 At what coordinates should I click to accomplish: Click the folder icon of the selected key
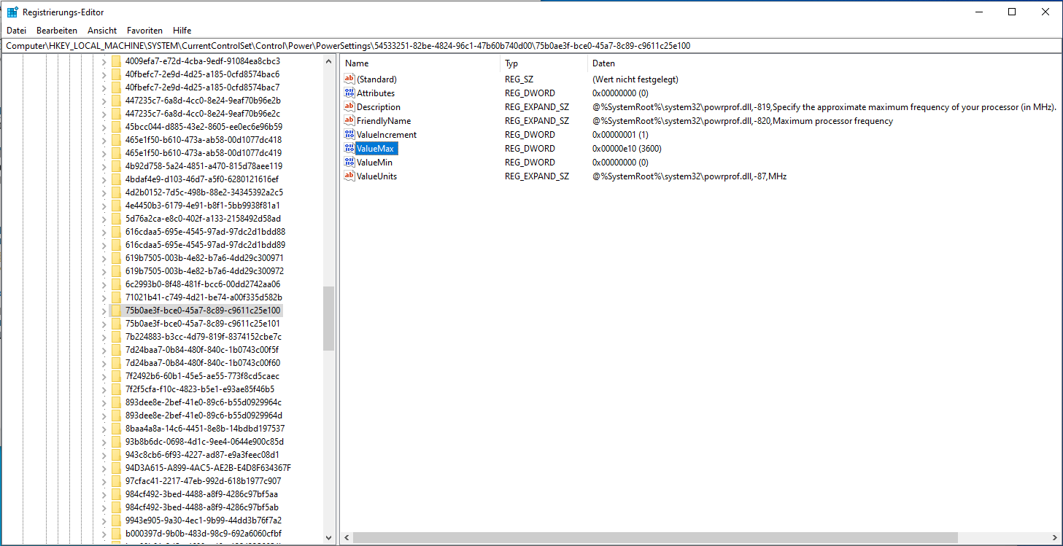[x=117, y=311]
